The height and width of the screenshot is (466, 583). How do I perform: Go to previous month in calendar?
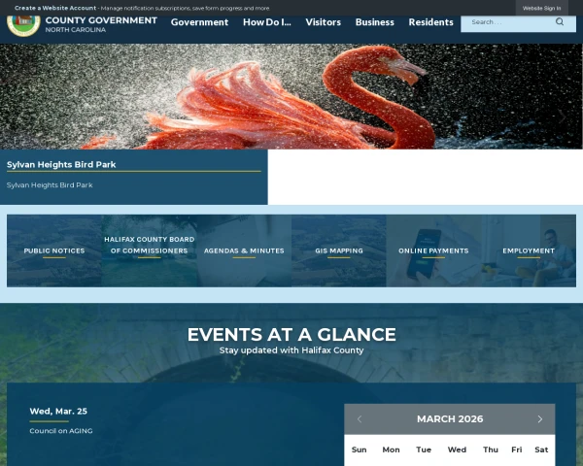point(360,419)
